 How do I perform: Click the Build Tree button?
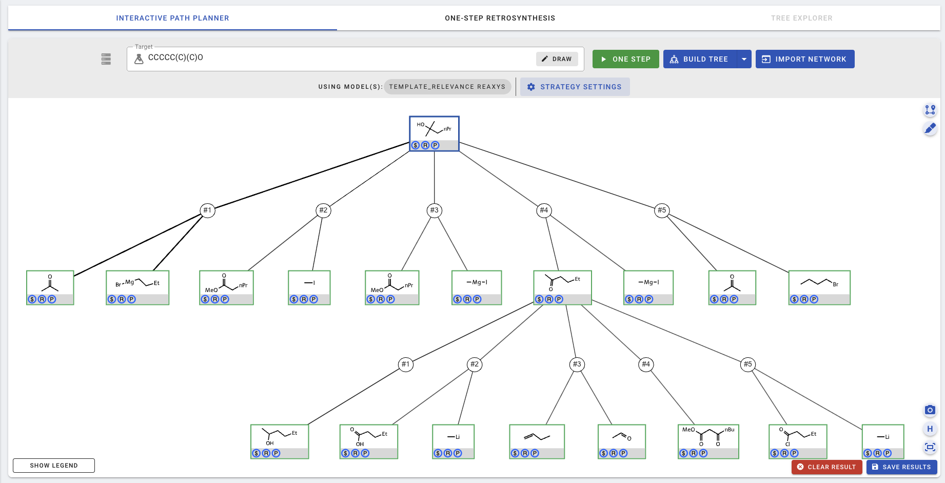click(700, 59)
